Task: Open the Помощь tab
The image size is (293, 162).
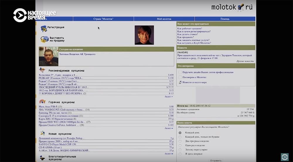Action: pyautogui.click(x=225, y=19)
